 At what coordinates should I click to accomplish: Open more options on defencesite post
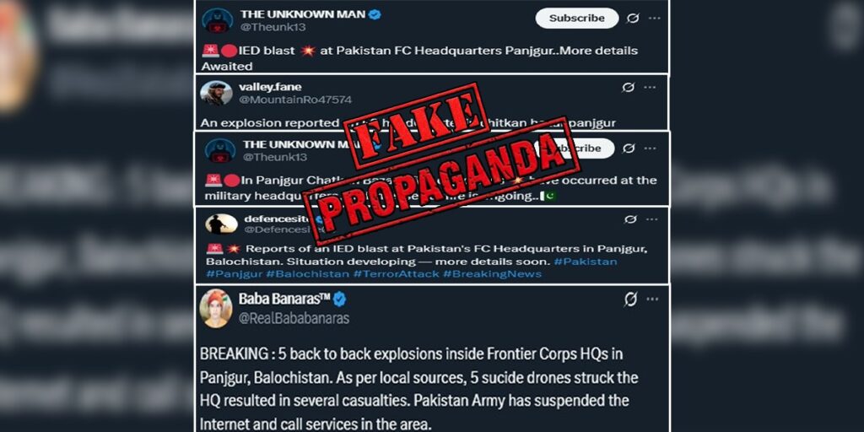click(651, 219)
